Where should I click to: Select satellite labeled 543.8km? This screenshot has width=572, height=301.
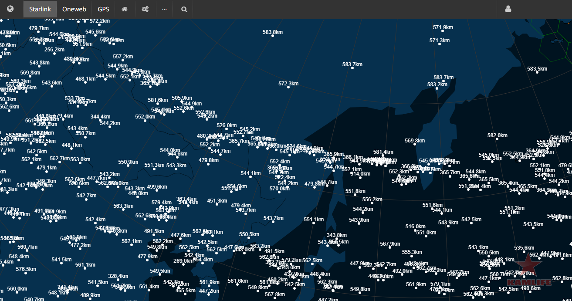tap(39, 63)
